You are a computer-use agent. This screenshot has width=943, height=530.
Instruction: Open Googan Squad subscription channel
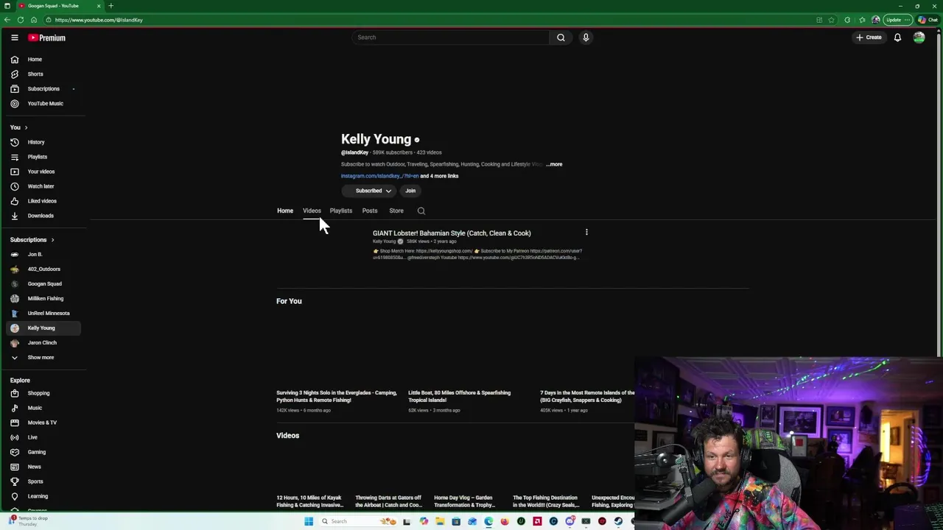click(44, 284)
